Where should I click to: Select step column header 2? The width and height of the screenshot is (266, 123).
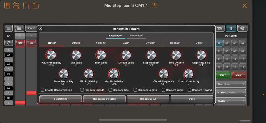click(x=31, y=36)
